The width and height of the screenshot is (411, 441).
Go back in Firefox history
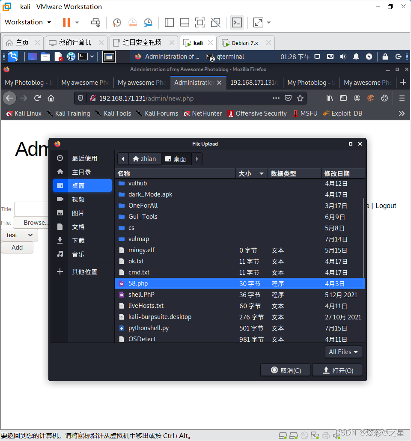9,98
